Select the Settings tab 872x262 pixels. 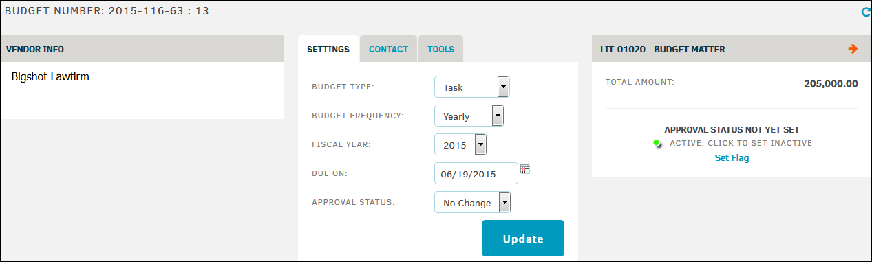[x=328, y=49]
